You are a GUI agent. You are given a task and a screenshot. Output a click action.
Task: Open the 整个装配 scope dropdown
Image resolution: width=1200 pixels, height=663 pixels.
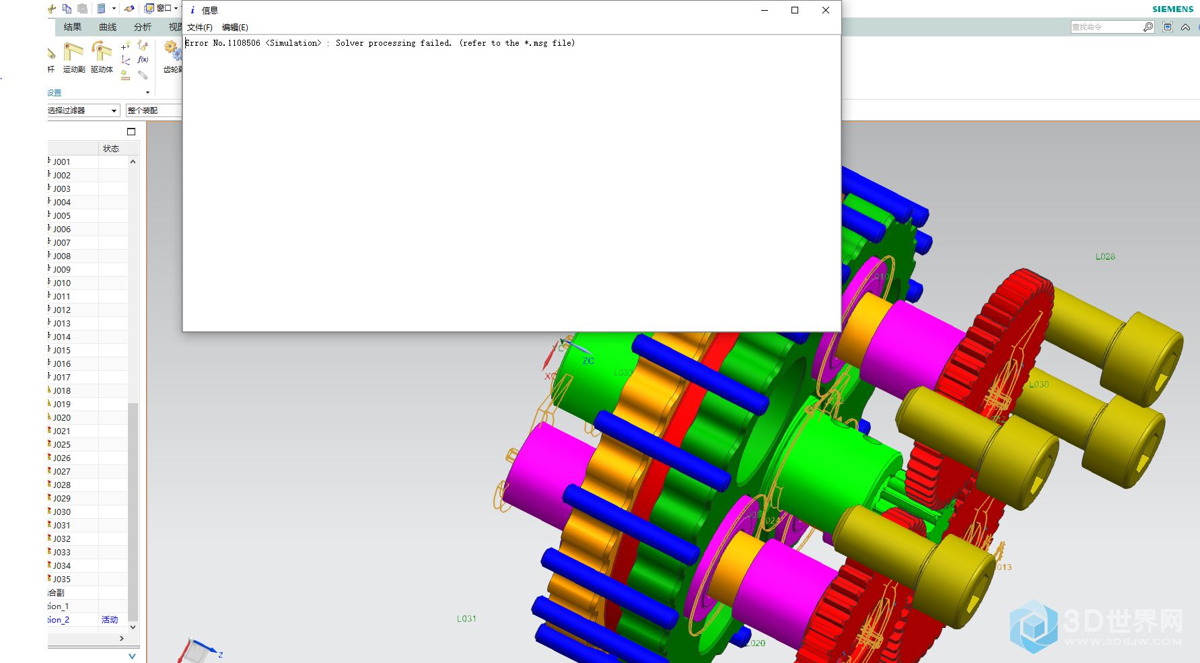pyautogui.click(x=154, y=110)
